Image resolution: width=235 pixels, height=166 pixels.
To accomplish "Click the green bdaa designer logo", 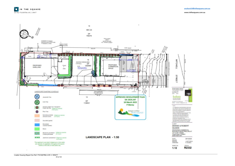I will coord(177,97).
